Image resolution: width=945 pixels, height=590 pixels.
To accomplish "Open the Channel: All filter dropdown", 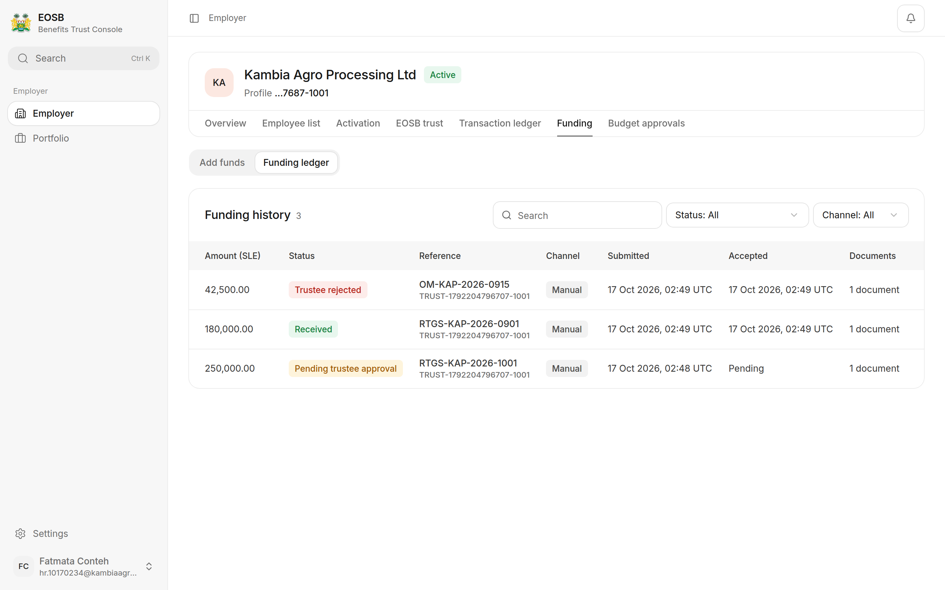I will (860, 215).
